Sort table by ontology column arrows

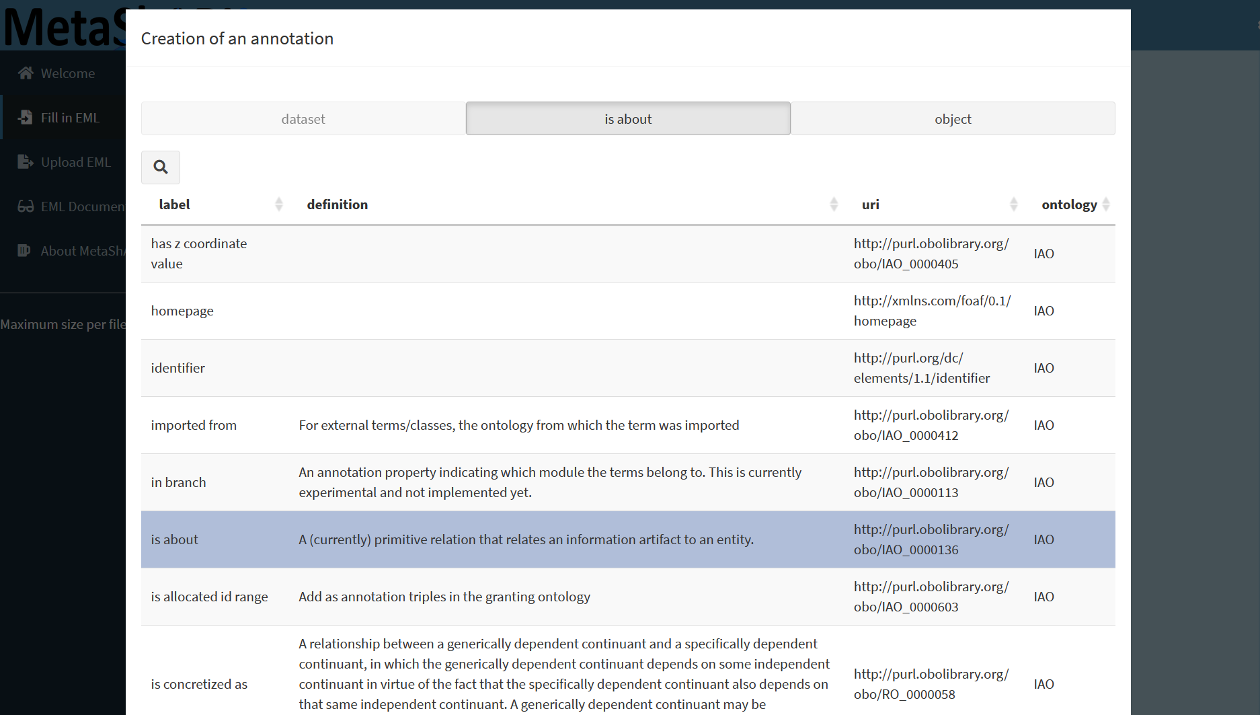click(x=1106, y=204)
